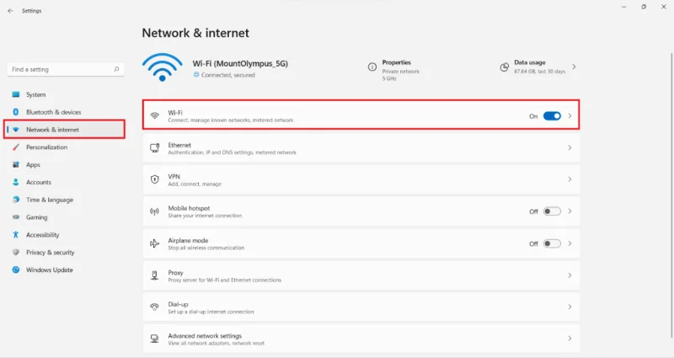Click the Time & language globe icon
This screenshot has width=674, height=358.
16,200
